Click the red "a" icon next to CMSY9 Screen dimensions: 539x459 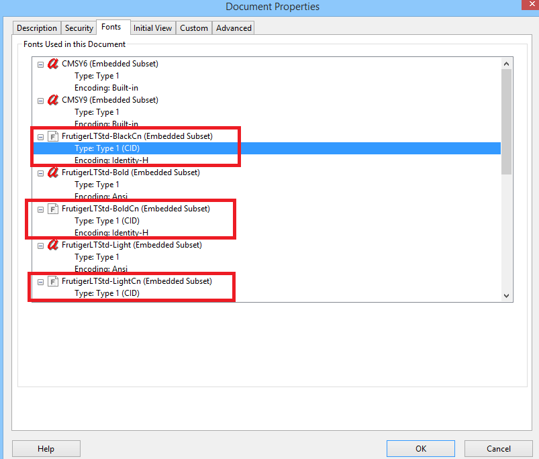point(53,99)
